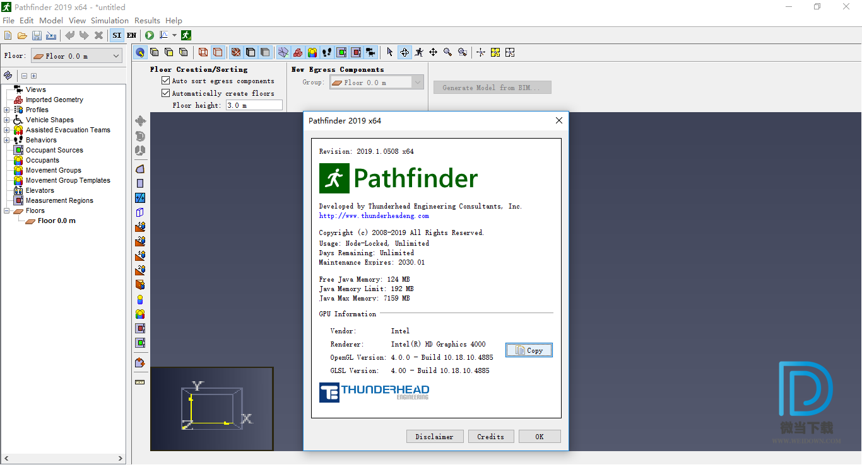Image resolution: width=862 pixels, height=465 pixels.
Task: Click the camera views icon in view toolbar
Action: tap(370, 52)
